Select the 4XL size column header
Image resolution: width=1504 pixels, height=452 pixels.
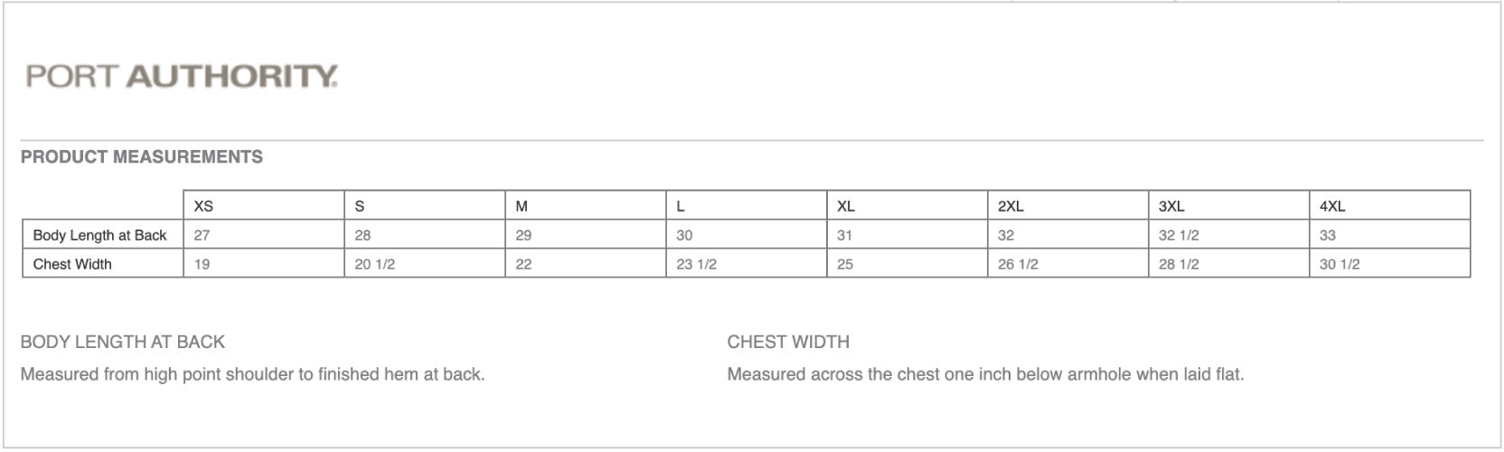click(1390, 205)
